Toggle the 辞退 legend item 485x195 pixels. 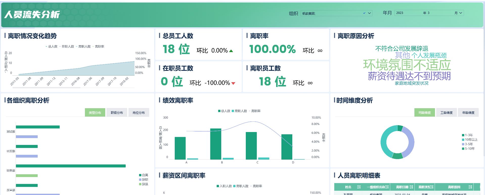click(x=144, y=184)
